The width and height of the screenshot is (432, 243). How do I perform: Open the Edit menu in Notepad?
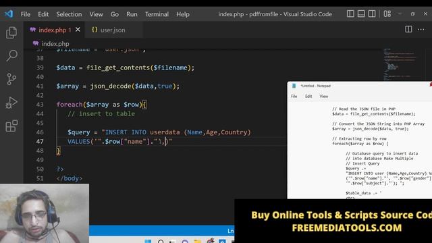(308, 96)
